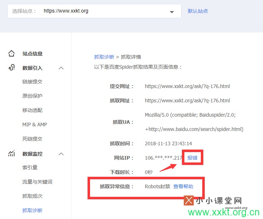Select 抓取诊断 in the sidebar
The image size is (263, 219).
pos(32,210)
